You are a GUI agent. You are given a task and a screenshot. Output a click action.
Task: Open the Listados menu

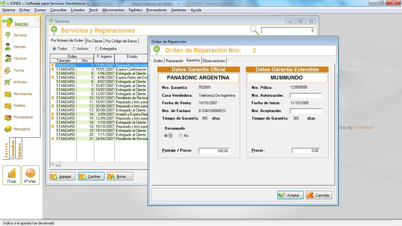coord(78,10)
